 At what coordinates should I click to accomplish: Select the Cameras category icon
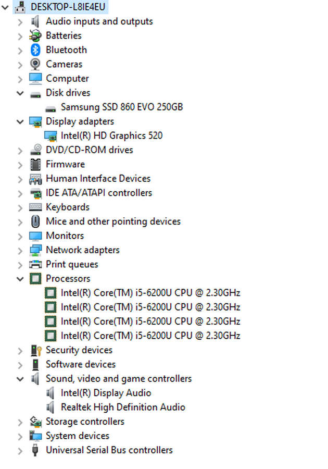(35, 64)
